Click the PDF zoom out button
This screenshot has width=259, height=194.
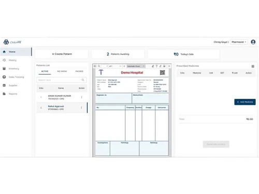(120, 66)
